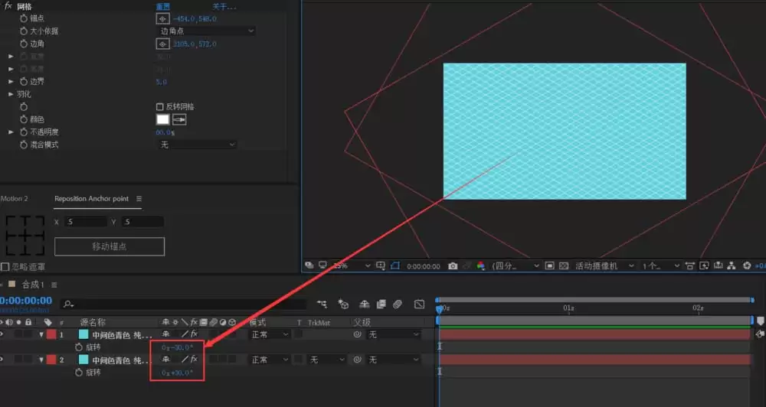Click the composition mini-flowchart icon
Image resolution: width=766 pixels, height=407 pixels.
(x=322, y=304)
